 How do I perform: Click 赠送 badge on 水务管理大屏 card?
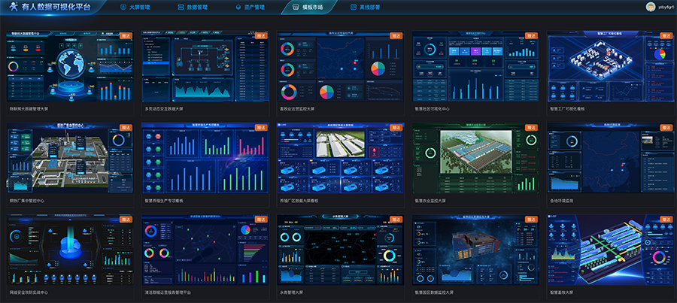coord(396,220)
